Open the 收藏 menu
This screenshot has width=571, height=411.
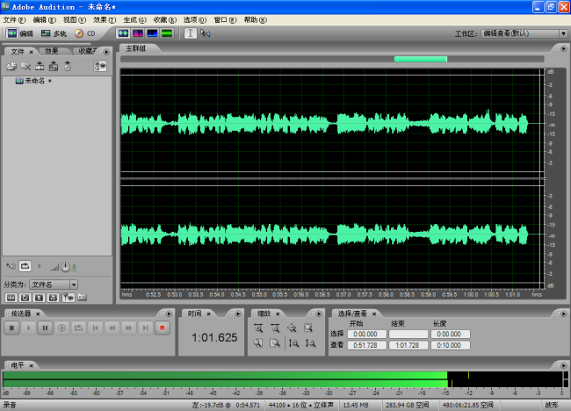click(x=165, y=20)
